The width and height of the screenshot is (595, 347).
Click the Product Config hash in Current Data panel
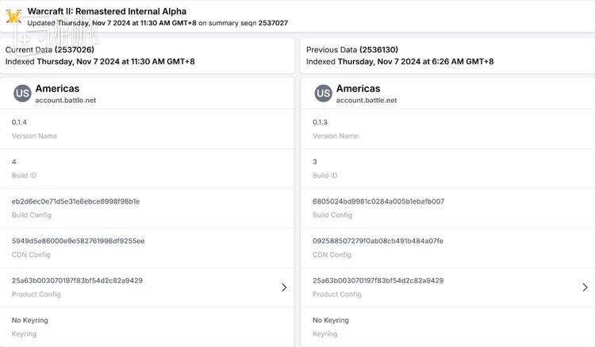click(x=77, y=280)
